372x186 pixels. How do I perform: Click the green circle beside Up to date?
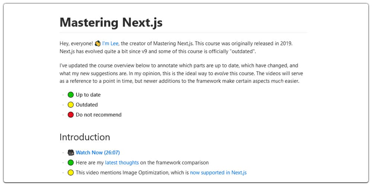coord(71,95)
